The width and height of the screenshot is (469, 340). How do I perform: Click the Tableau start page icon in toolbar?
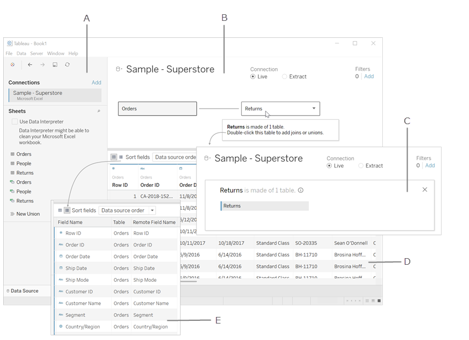[12, 64]
